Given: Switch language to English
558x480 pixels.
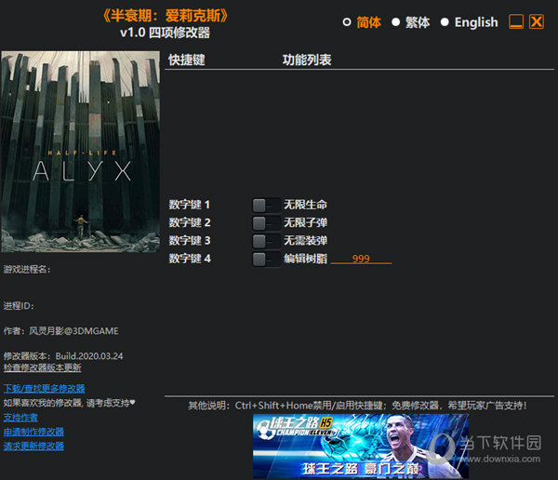Looking at the screenshot, I should click(x=445, y=22).
